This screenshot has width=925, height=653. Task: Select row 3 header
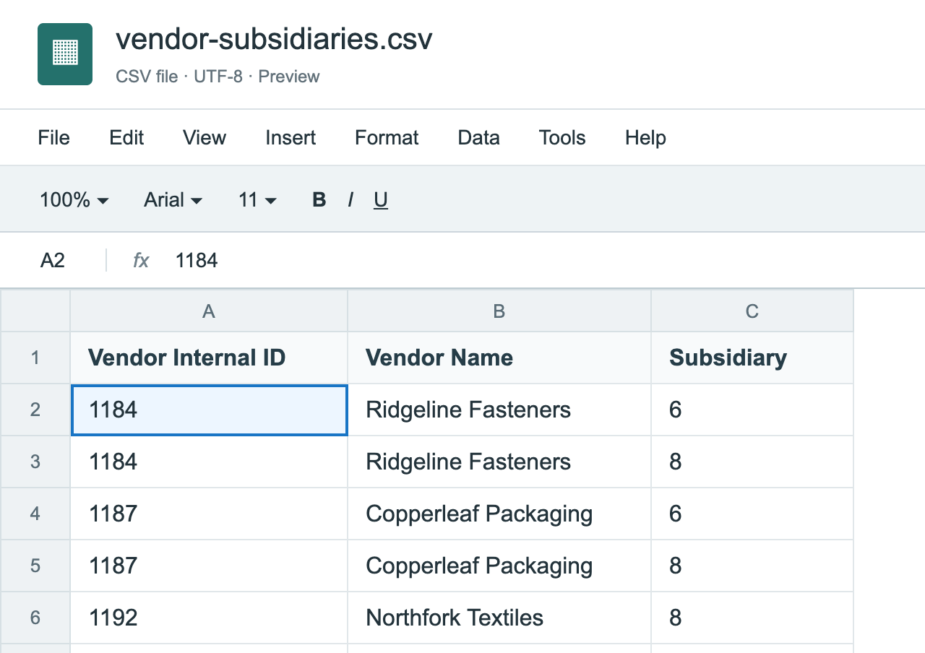(35, 462)
